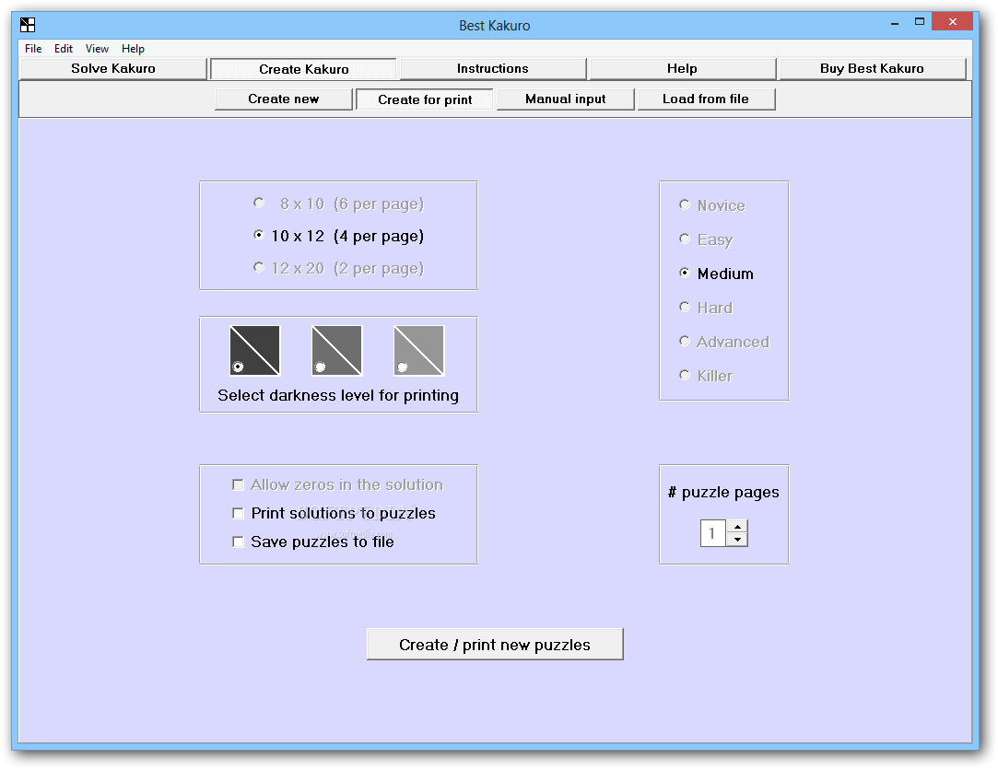Viewport: 998px width, 769px height.
Task: Open Buy Best Kakuro tab
Action: tap(872, 69)
